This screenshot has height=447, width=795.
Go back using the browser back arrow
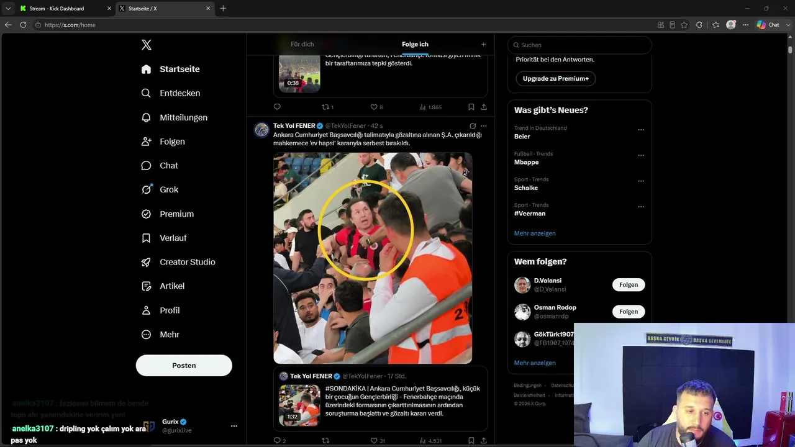click(8, 25)
